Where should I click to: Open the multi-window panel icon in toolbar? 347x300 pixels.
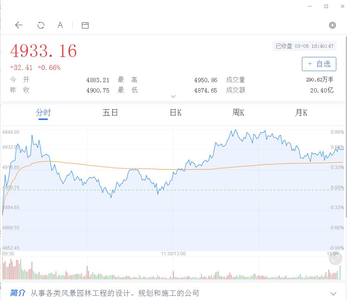tap(85, 25)
